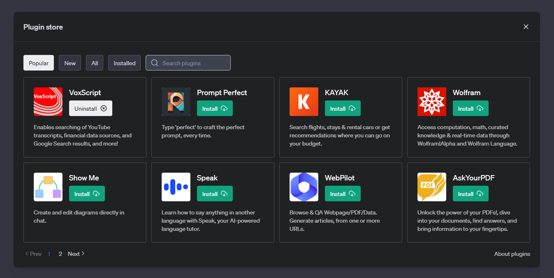Install the Speak plugin
Viewport: 554px width, 278px height.
coord(215,194)
